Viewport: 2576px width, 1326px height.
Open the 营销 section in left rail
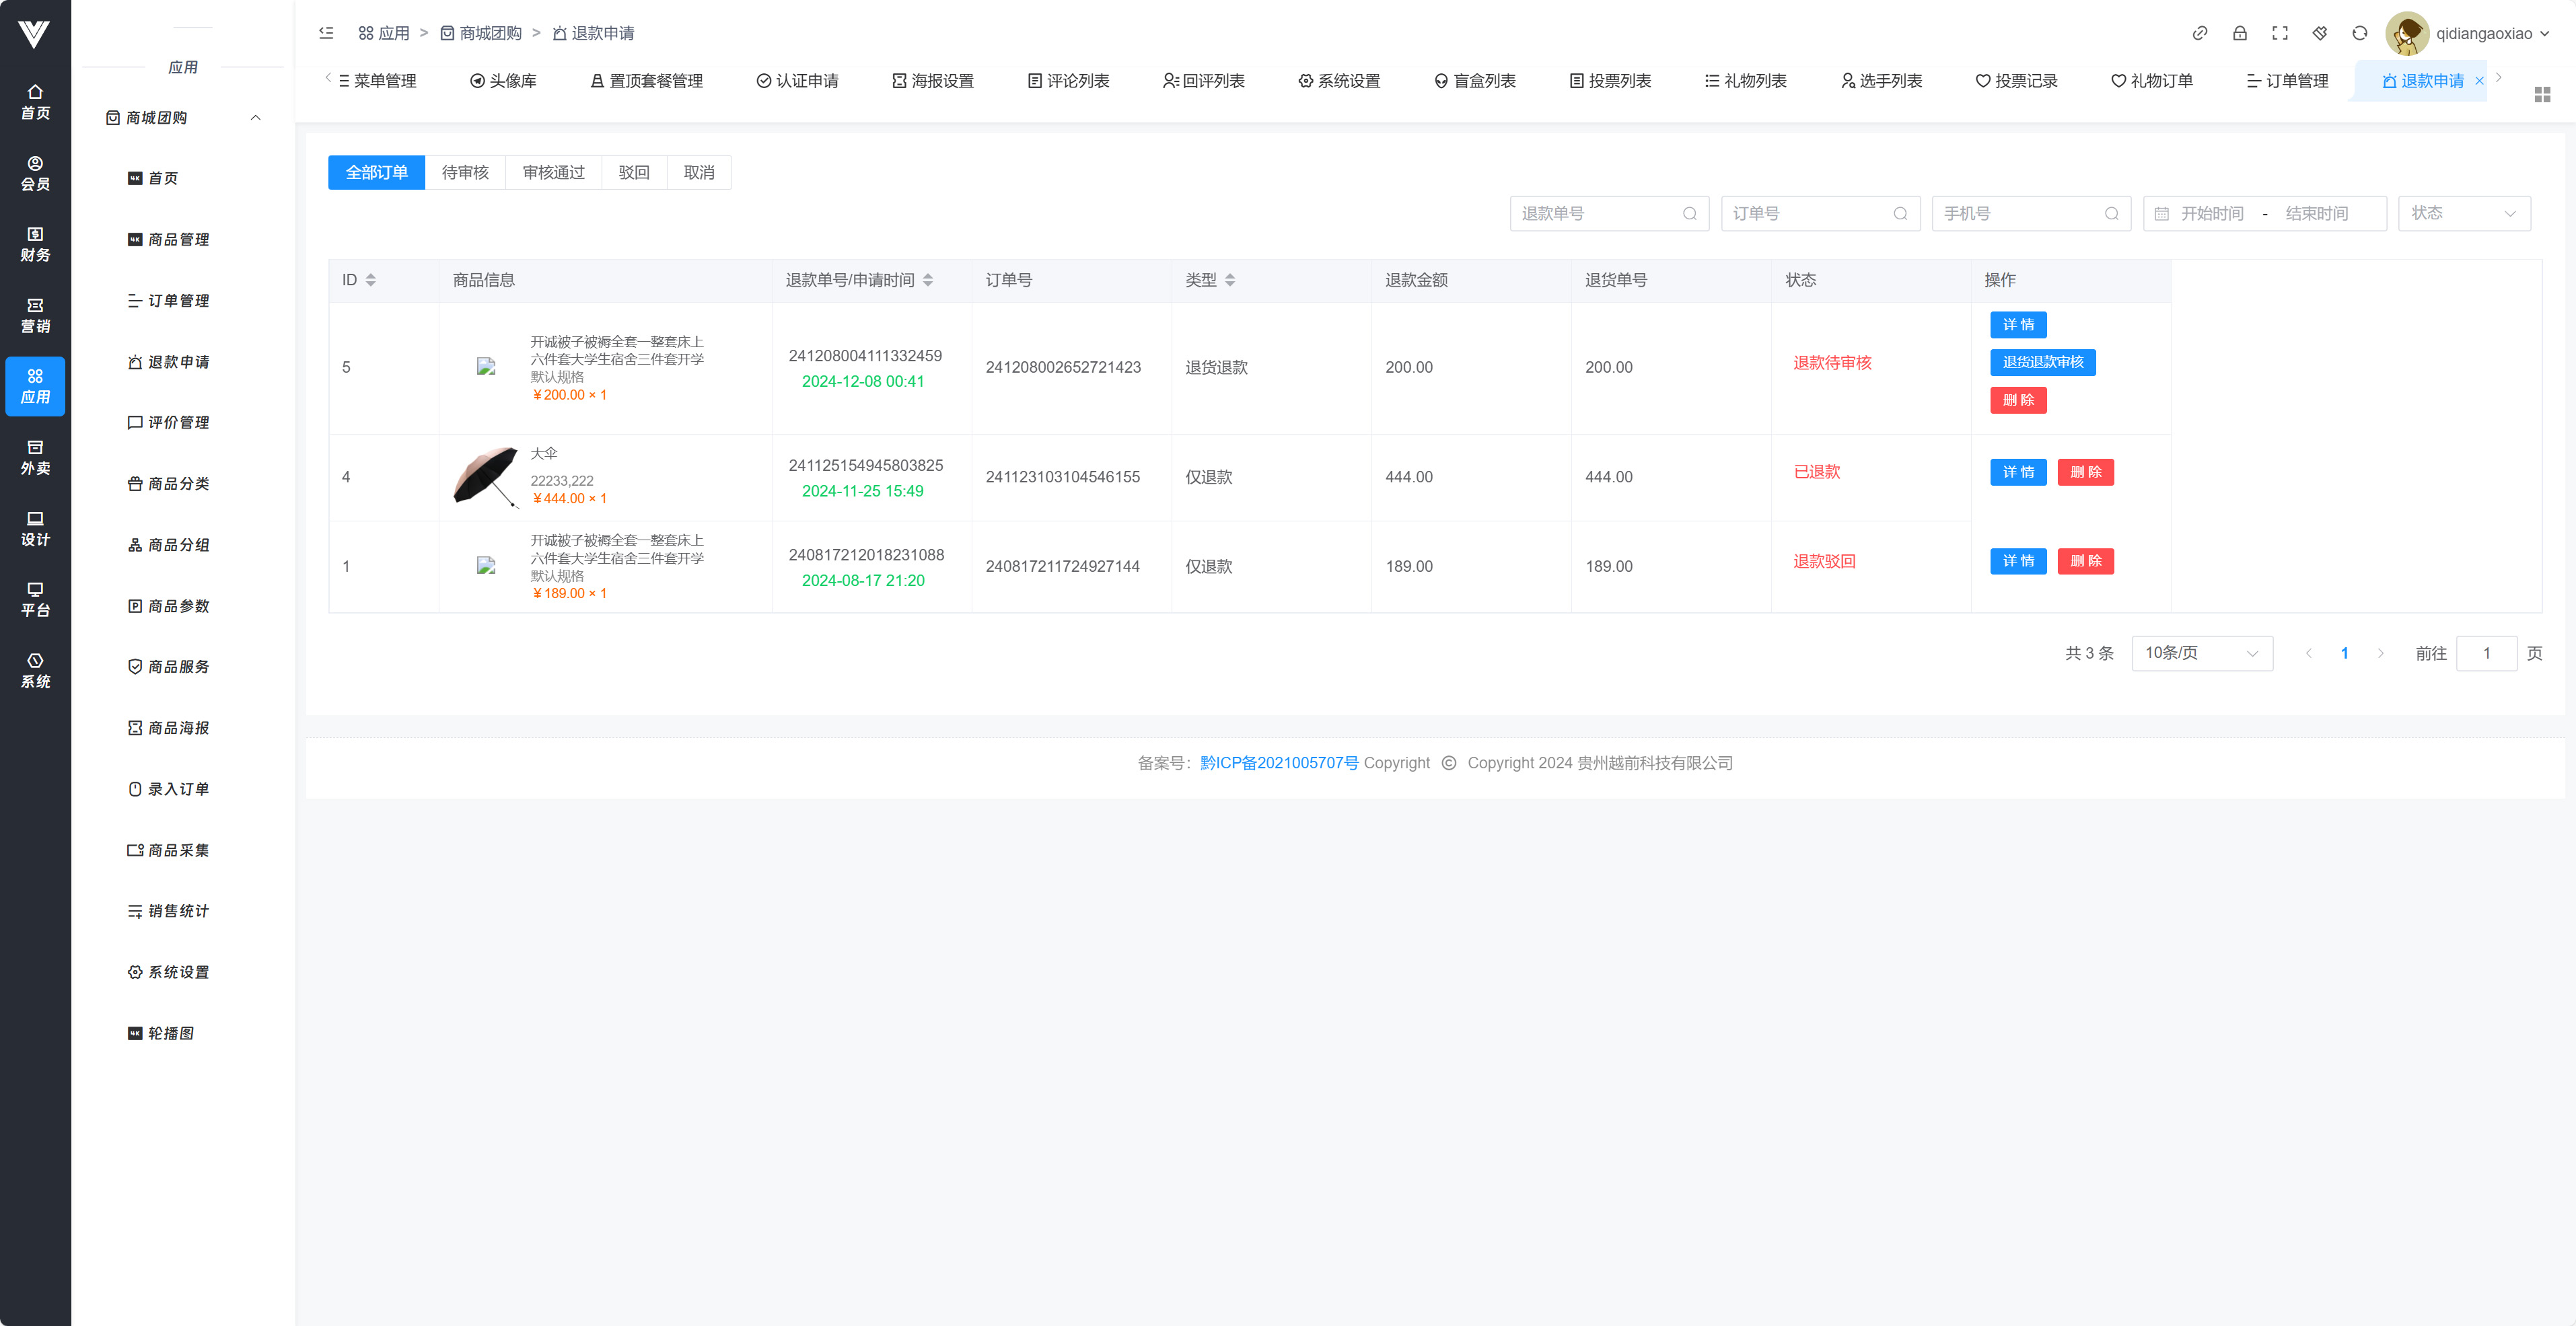[x=35, y=315]
